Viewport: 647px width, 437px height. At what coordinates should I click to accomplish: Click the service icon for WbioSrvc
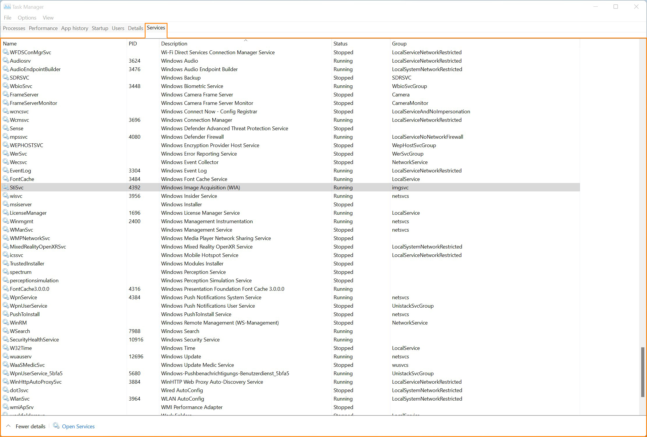(x=6, y=86)
